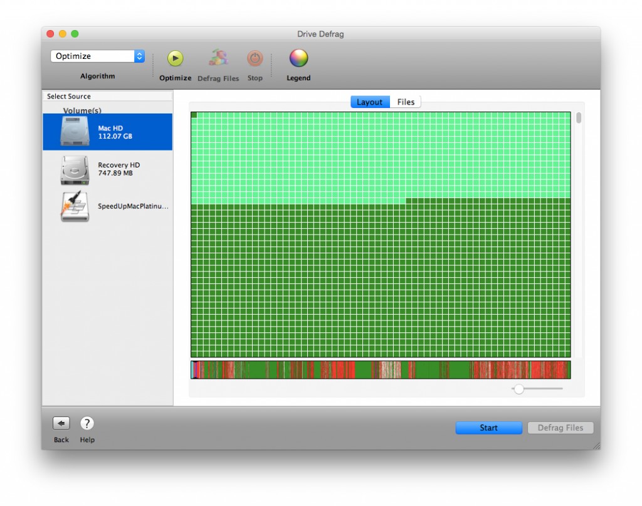Click the Optimize play icon in toolbar
The width and height of the screenshot is (642, 506).
176,58
